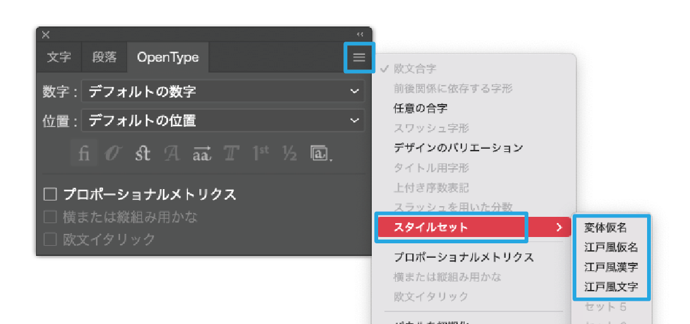690x324 pixels.
Task: Toggle 欧文合字 menu item
Action: point(474,69)
